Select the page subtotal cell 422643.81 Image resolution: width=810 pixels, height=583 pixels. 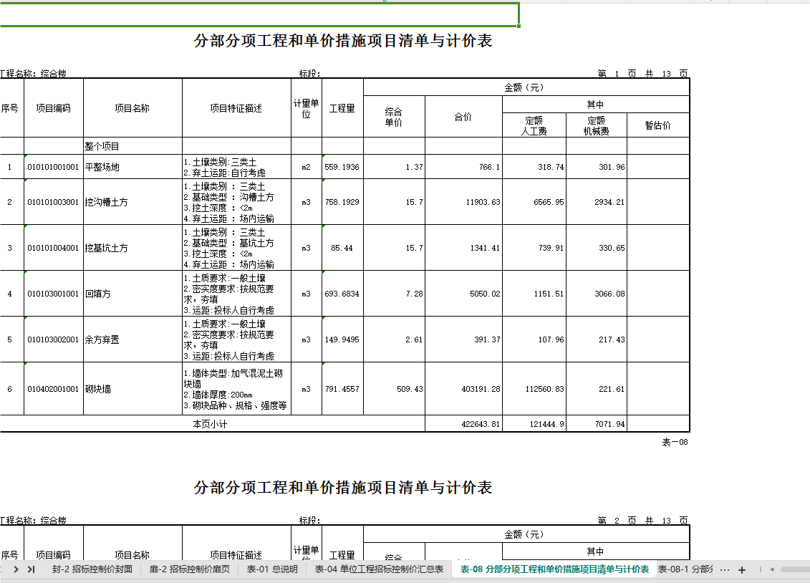point(464,424)
